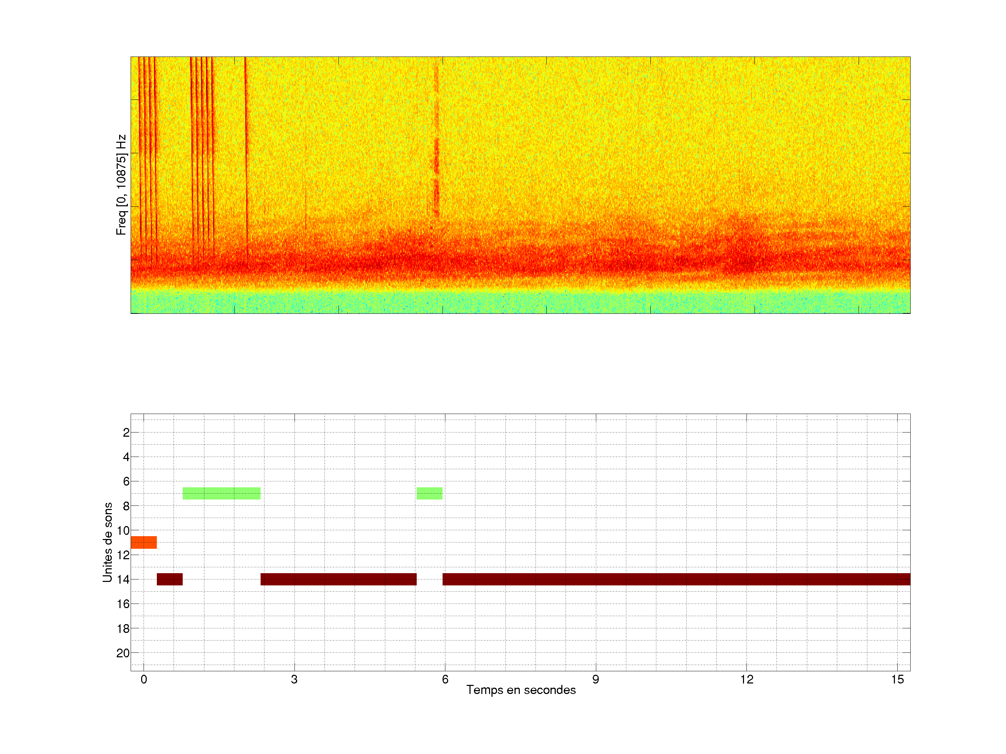1006x754 pixels.
Task: Click the x-axis tick label 0
Action: (x=144, y=679)
